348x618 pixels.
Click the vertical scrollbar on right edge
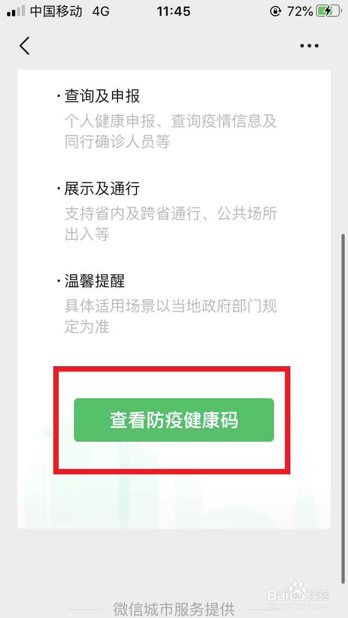344,409
